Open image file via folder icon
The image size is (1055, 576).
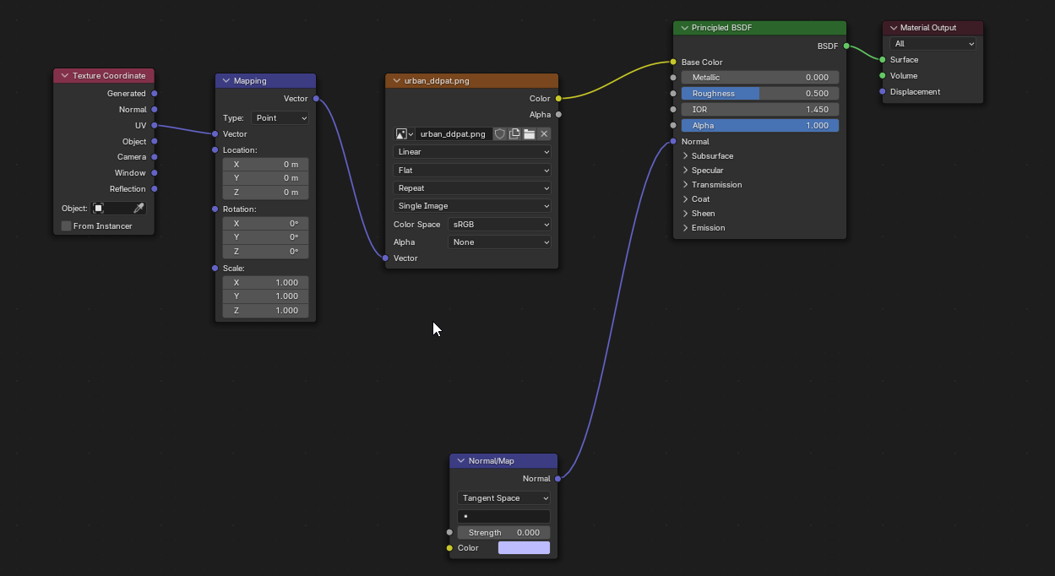(529, 133)
